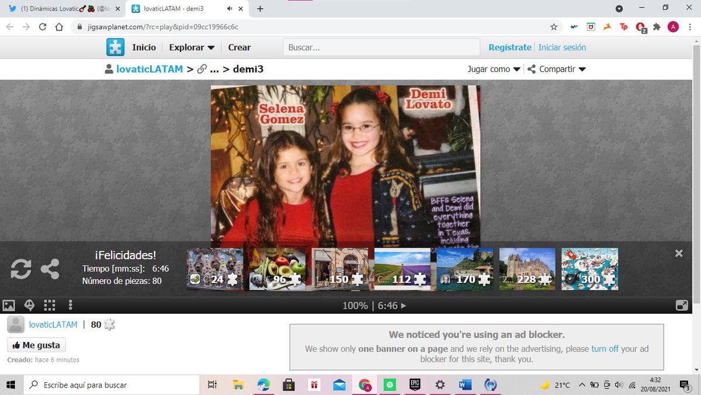Viewport: 701px width, 395px height.
Task: Open the 24-piece puzzle thumbnail
Action: click(x=215, y=269)
